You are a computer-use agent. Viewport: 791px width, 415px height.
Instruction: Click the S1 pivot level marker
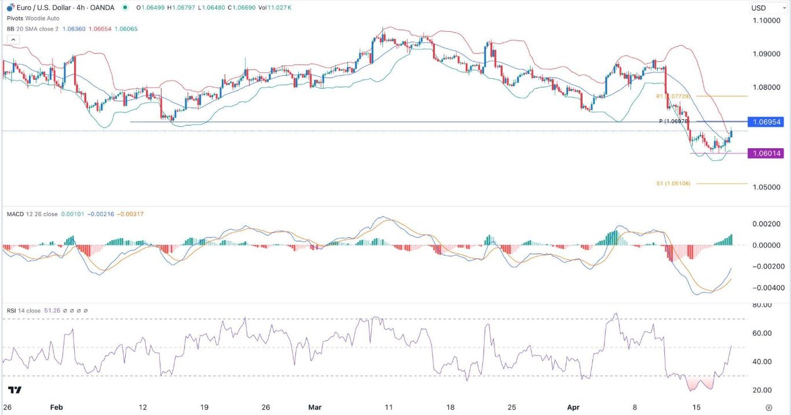674,183
